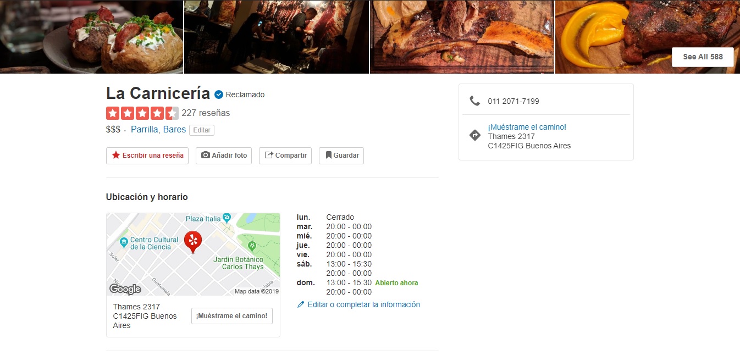Click the blue verified Reclamado checkmark badge
The width and height of the screenshot is (740, 355).
[219, 95]
